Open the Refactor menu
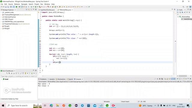 (17, 4)
